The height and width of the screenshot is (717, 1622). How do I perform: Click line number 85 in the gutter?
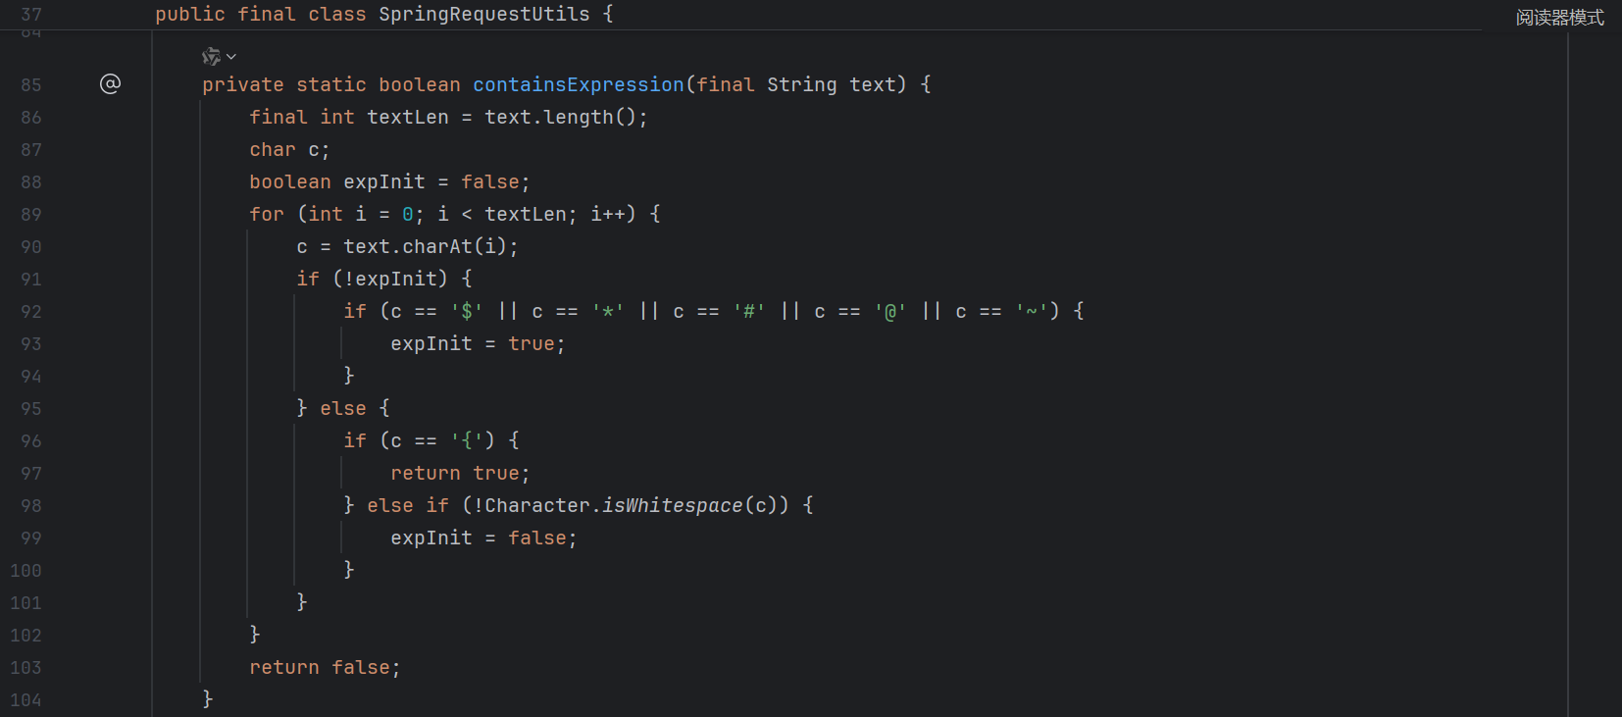pyautogui.click(x=31, y=85)
